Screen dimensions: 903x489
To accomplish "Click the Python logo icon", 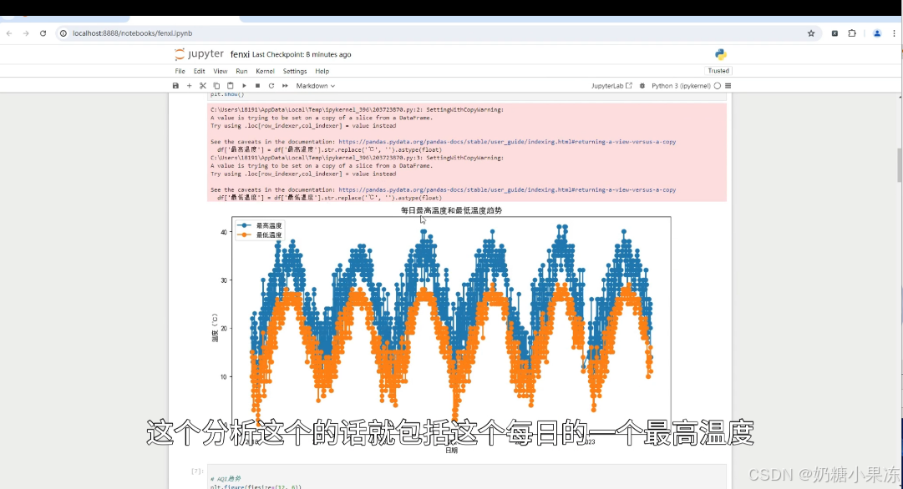I will point(720,54).
